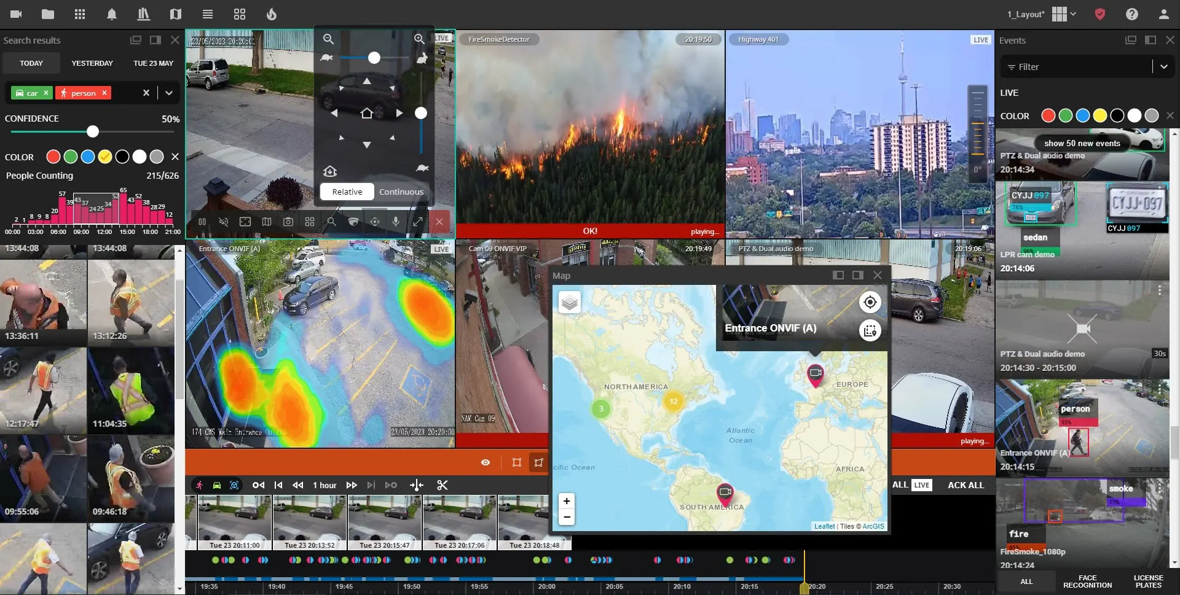The height and width of the screenshot is (595, 1180).
Task: Expand the Events filter dropdown arrow
Action: pos(1164,67)
